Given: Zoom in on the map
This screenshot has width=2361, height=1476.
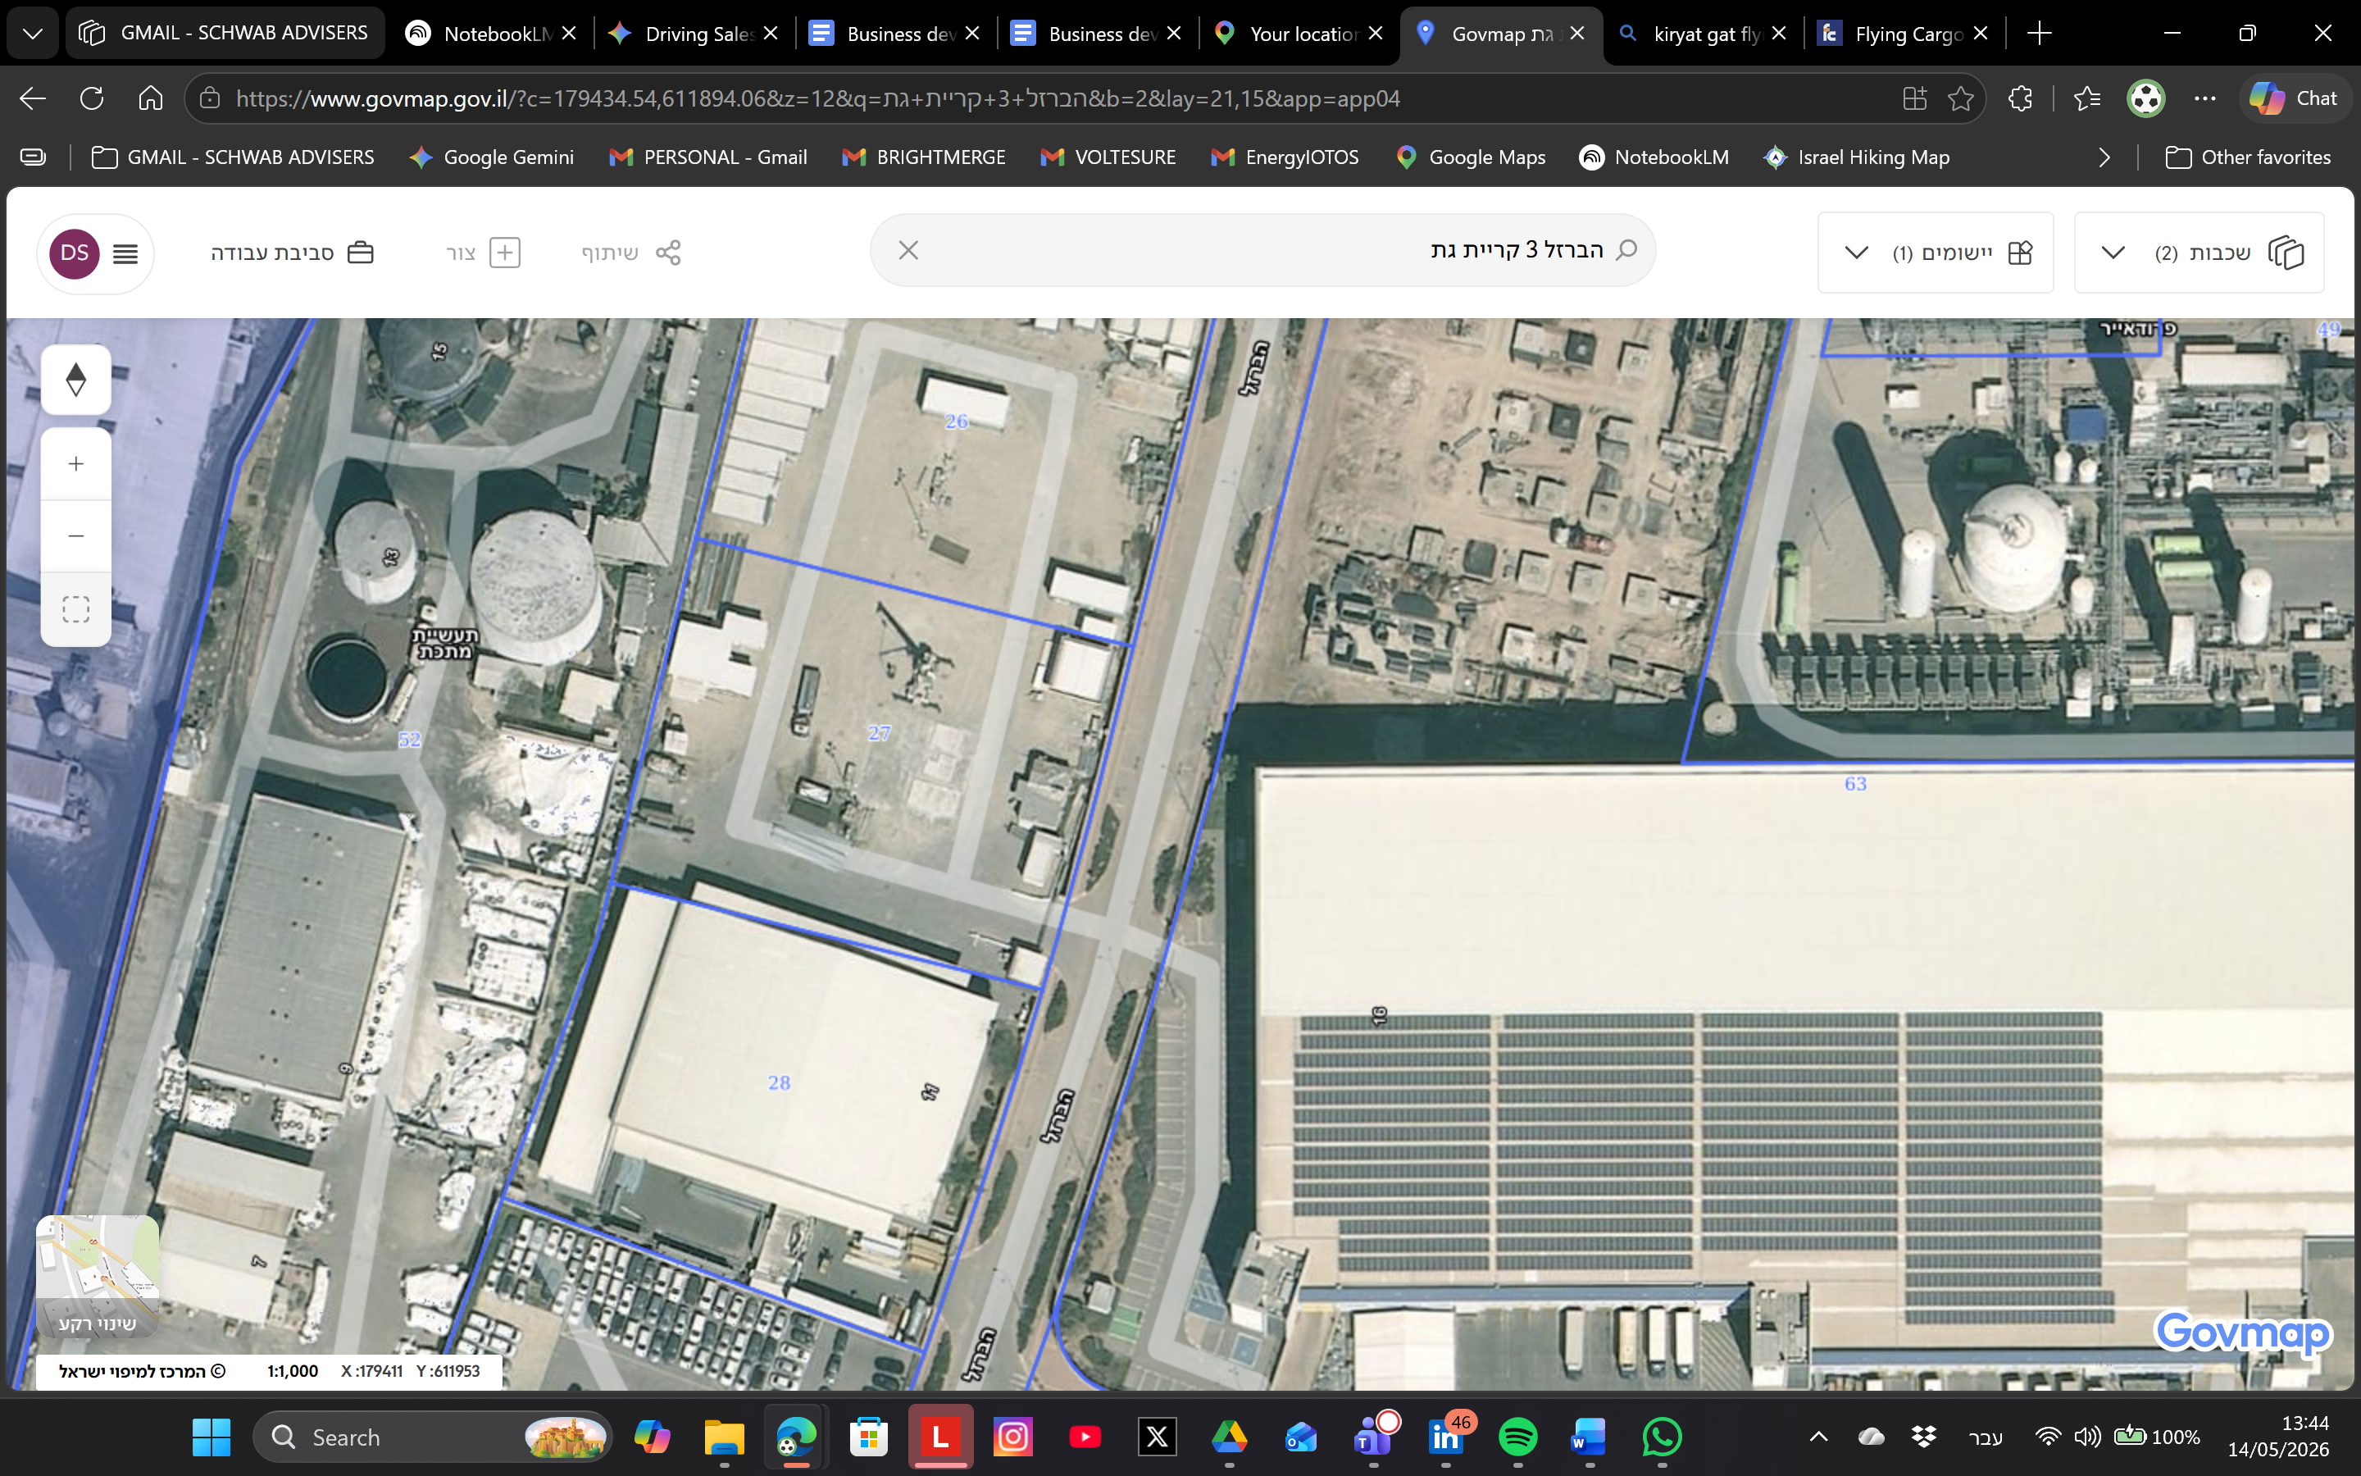Looking at the screenshot, I should coord(76,463).
